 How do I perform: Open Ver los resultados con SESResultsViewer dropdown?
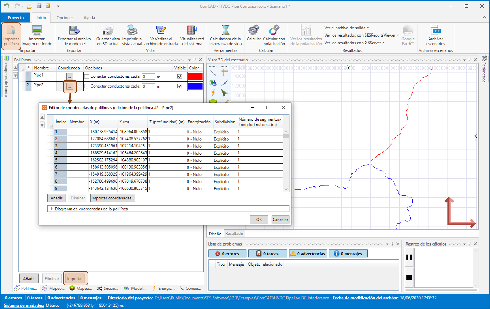(362, 35)
